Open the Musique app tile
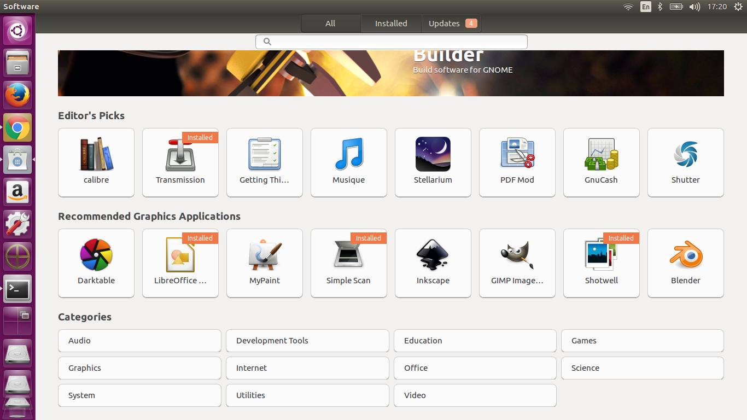Viewport: 747px width, 420px height. (x=349, y=162)
